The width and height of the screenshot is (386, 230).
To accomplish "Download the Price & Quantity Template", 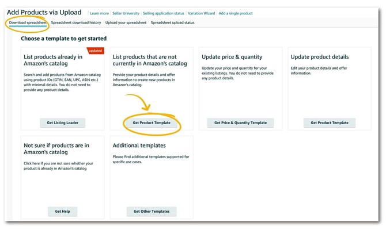I will tap(240, 122).
